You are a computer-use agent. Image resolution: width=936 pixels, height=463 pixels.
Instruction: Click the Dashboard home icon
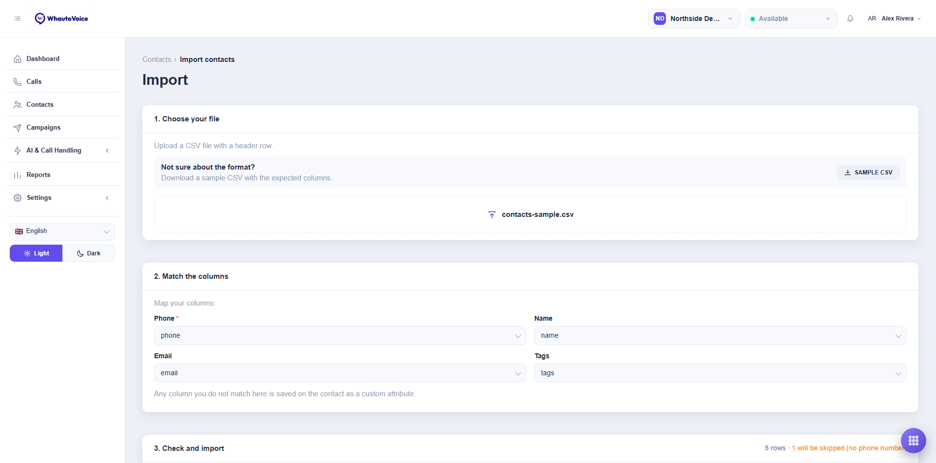point(18,59)
